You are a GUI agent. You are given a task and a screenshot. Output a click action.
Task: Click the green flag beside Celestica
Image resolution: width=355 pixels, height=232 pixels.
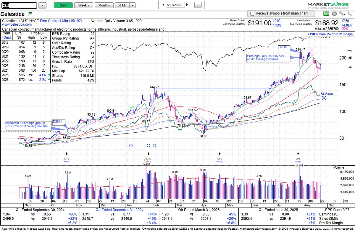[x=30, y=14]
